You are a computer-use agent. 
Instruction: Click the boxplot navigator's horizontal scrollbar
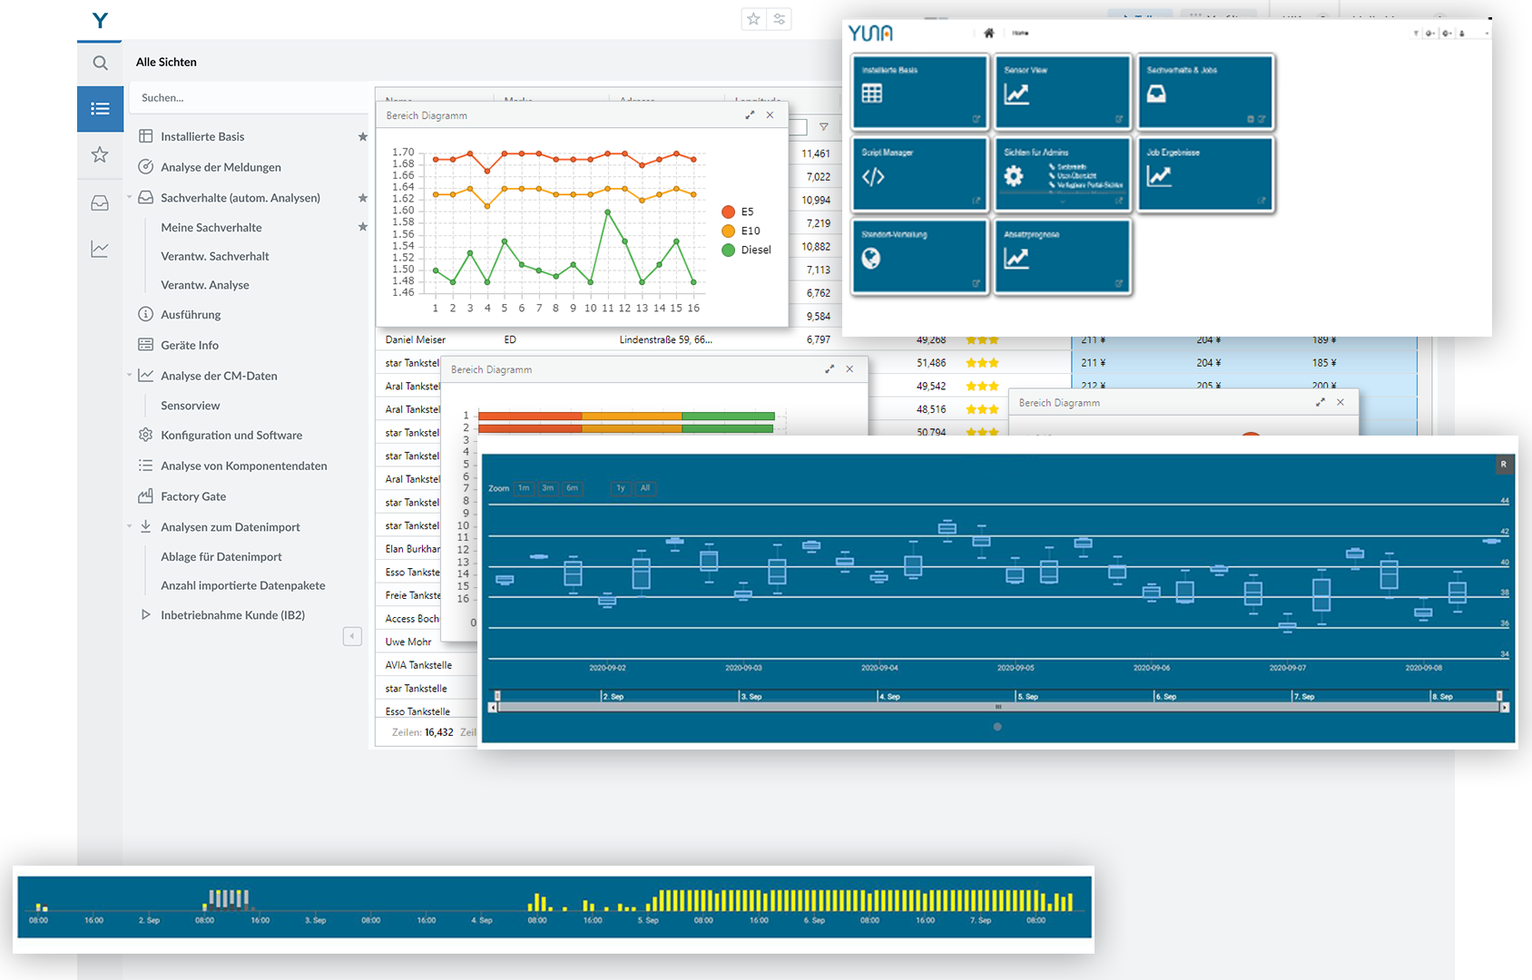(997, 707)
